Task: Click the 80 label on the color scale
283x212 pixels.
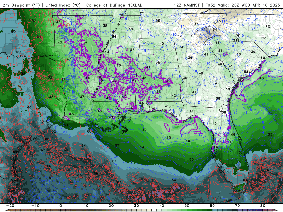Action: pyautogui.click(x=263, y=206)
